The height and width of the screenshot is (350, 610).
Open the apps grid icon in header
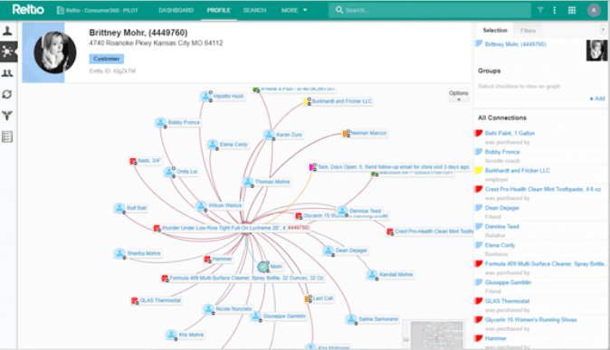pos(572,10)
